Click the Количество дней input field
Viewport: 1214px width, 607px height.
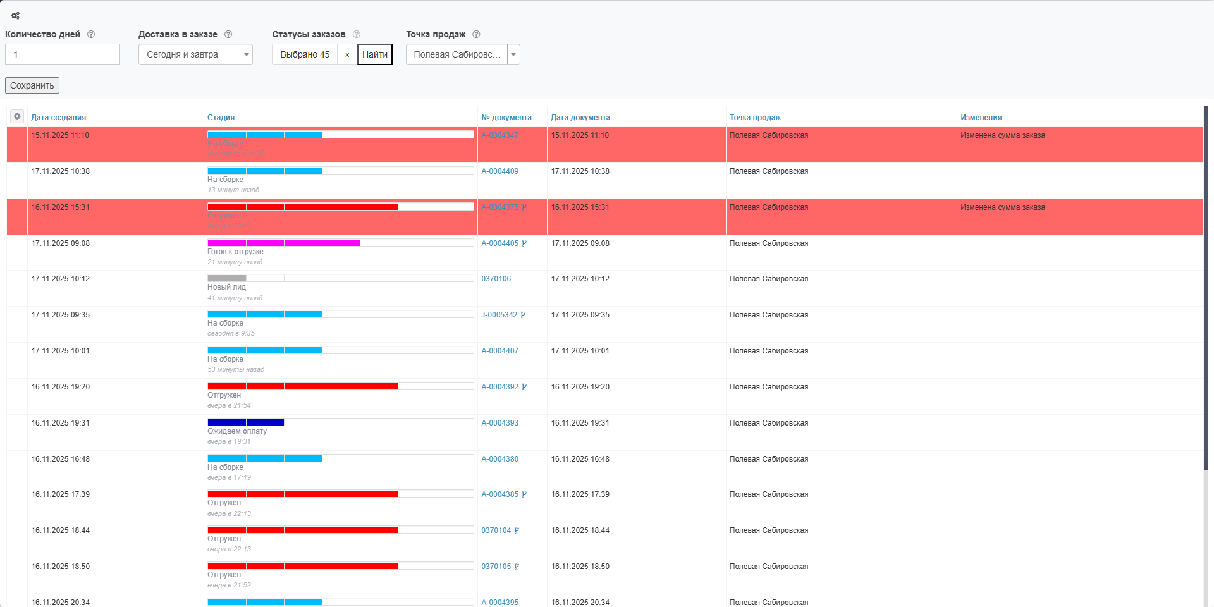click(x=62, y=54)
